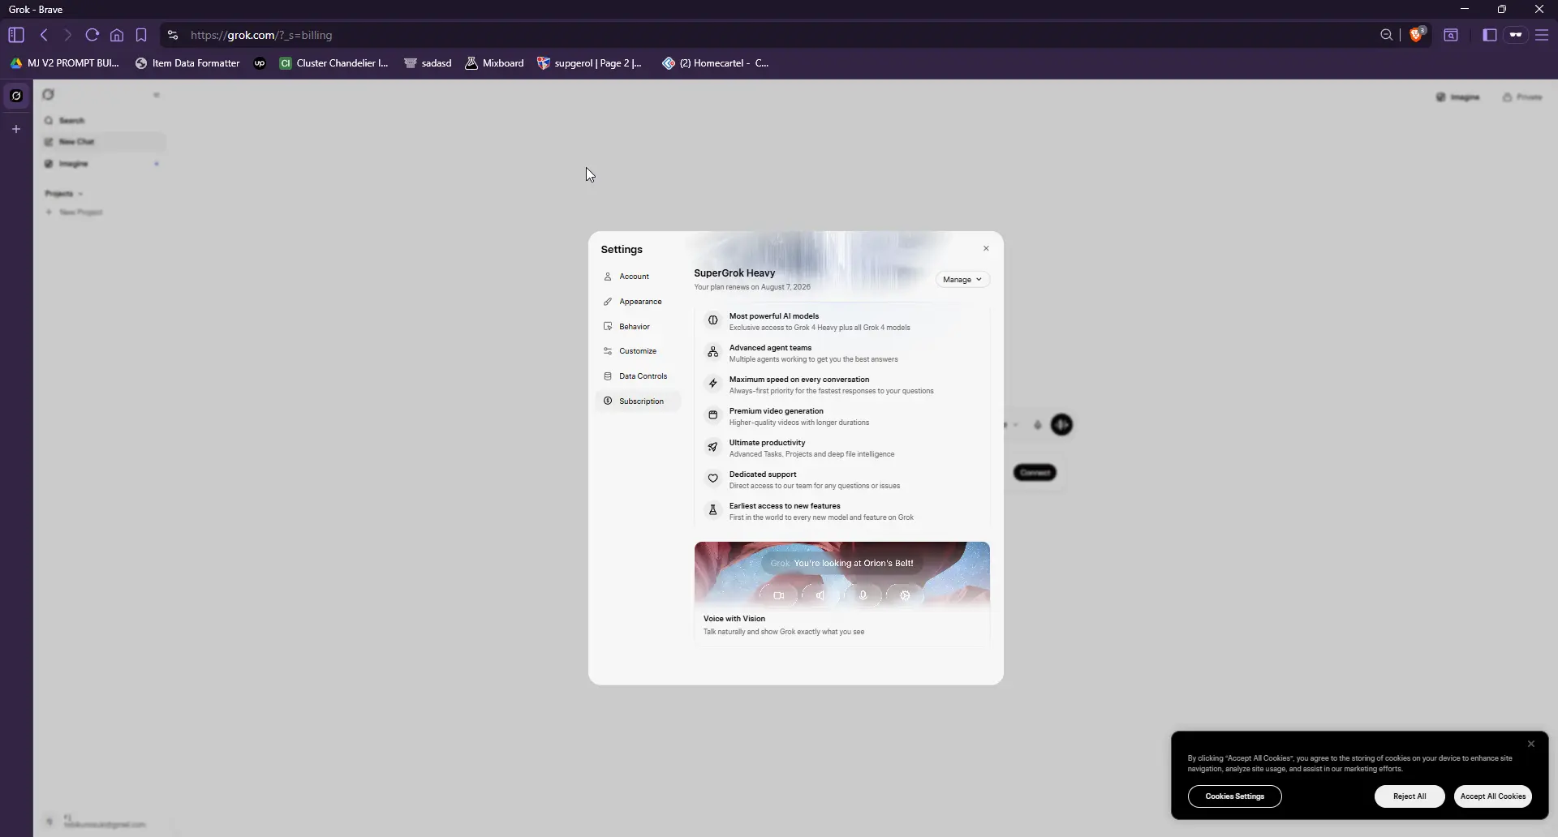The image size is (1558, 837).
Task: Open Imagine from the left sidebar
Action: 104,164
